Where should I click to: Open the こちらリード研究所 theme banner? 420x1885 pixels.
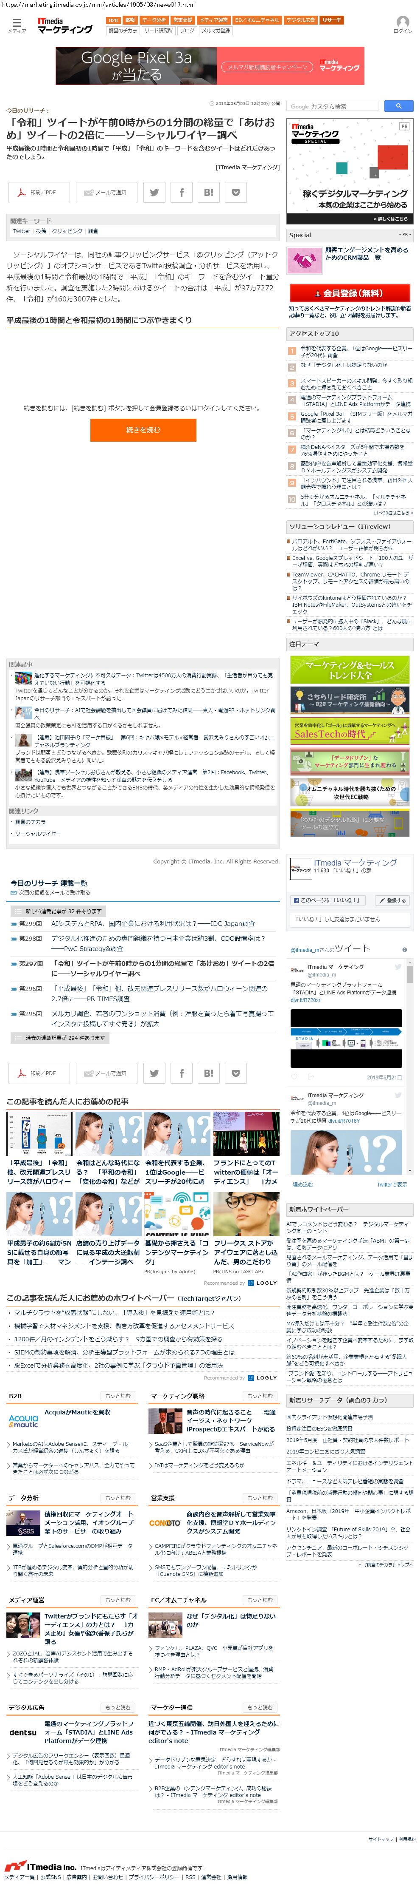349,700
